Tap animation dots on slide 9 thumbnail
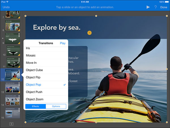This screenshot has height=128, width=170. [19, 35]
